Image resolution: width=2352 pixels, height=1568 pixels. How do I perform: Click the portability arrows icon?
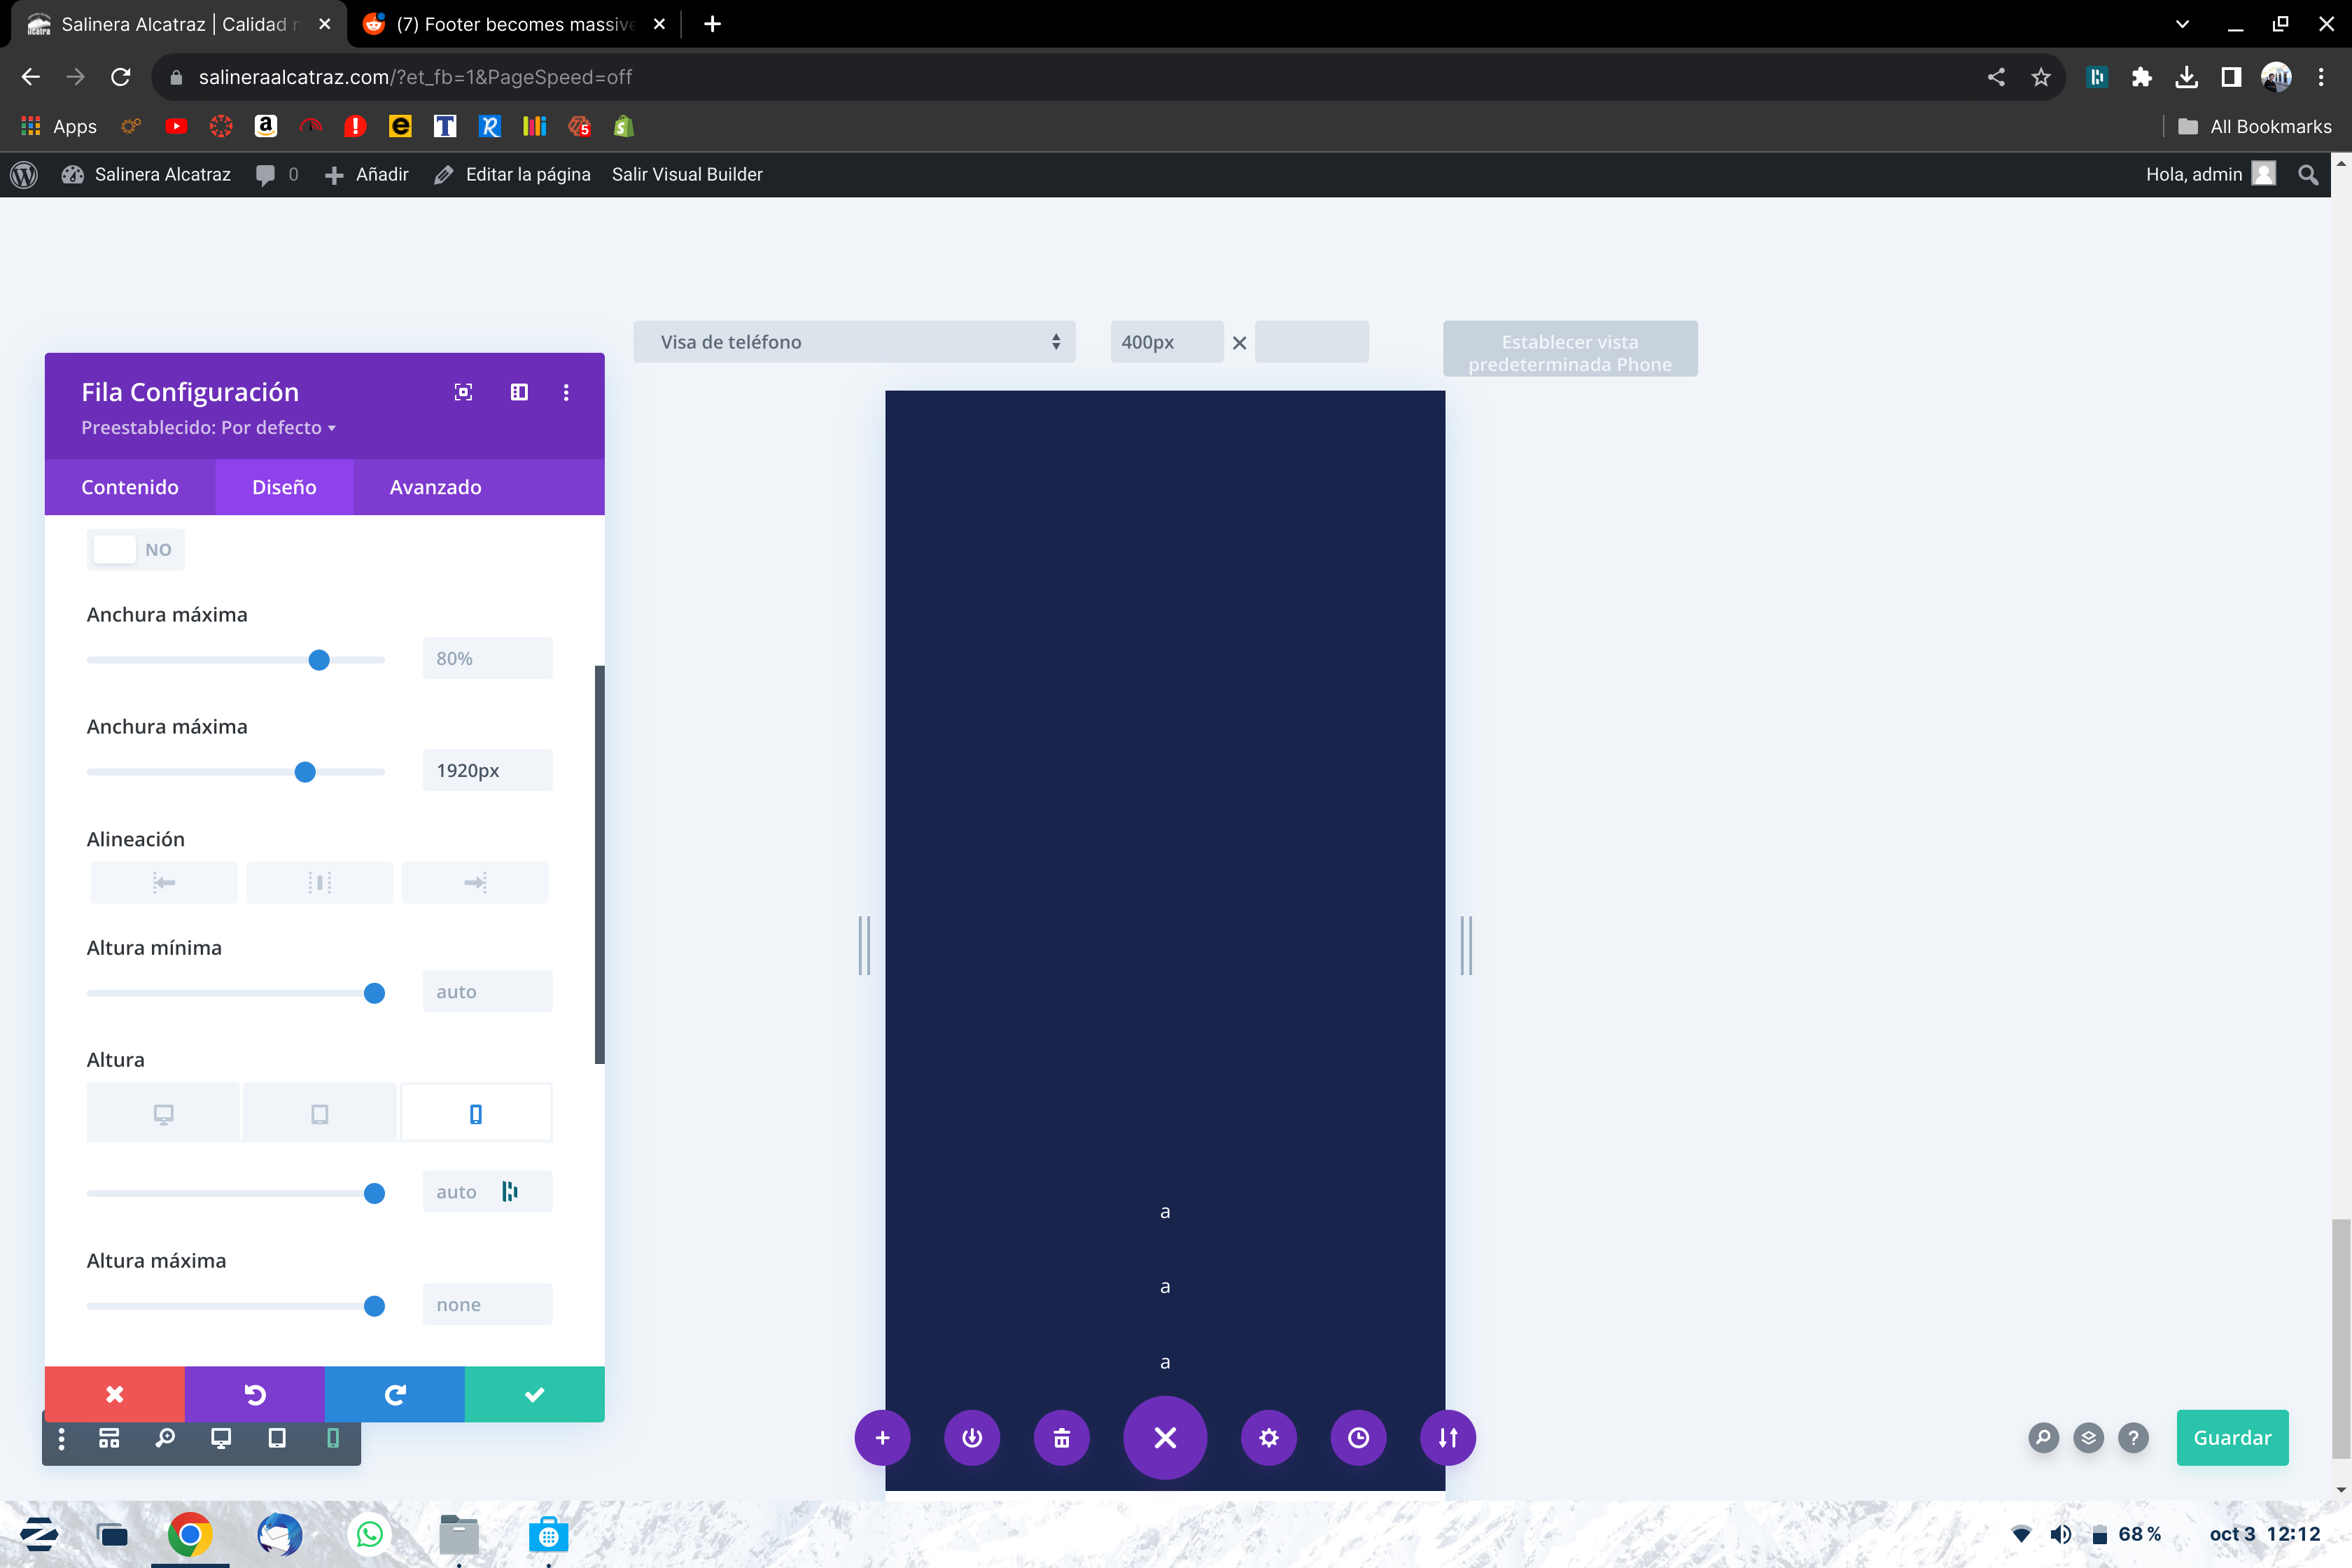click(1447, 1437)
